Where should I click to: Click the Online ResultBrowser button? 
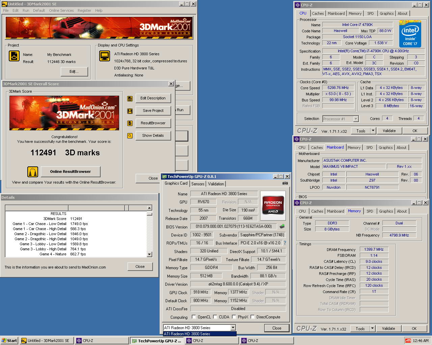pyautogui.click(x=71, y=171)
